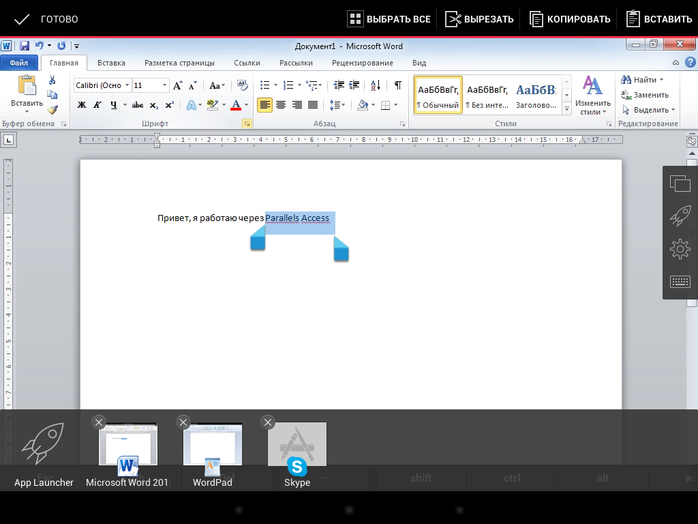Open the app switcher windows icon in side panel
The image size is (698, 524).
pyautogui.click(x=680, y=183)
